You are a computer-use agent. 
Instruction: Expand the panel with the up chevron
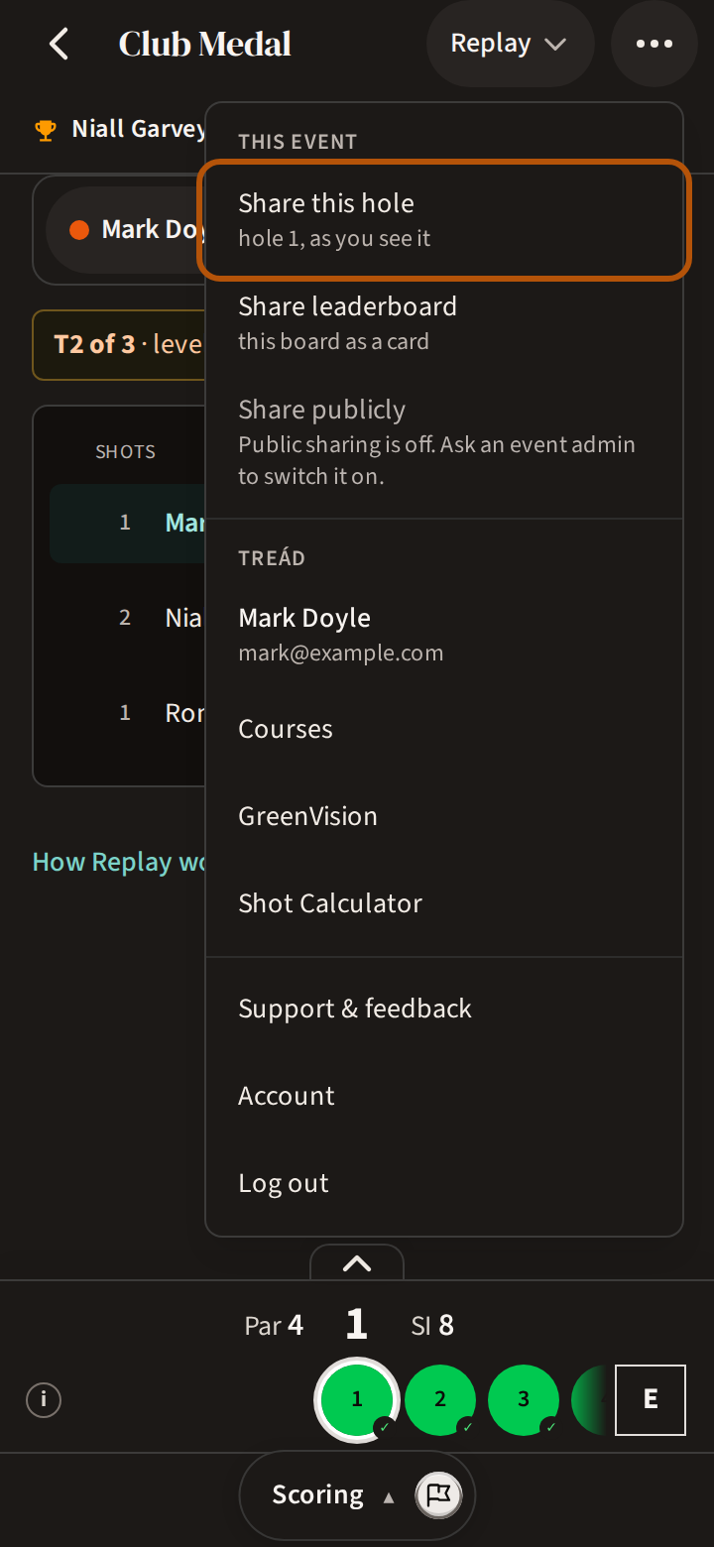pyautogui.click(x=357, y=1262)
